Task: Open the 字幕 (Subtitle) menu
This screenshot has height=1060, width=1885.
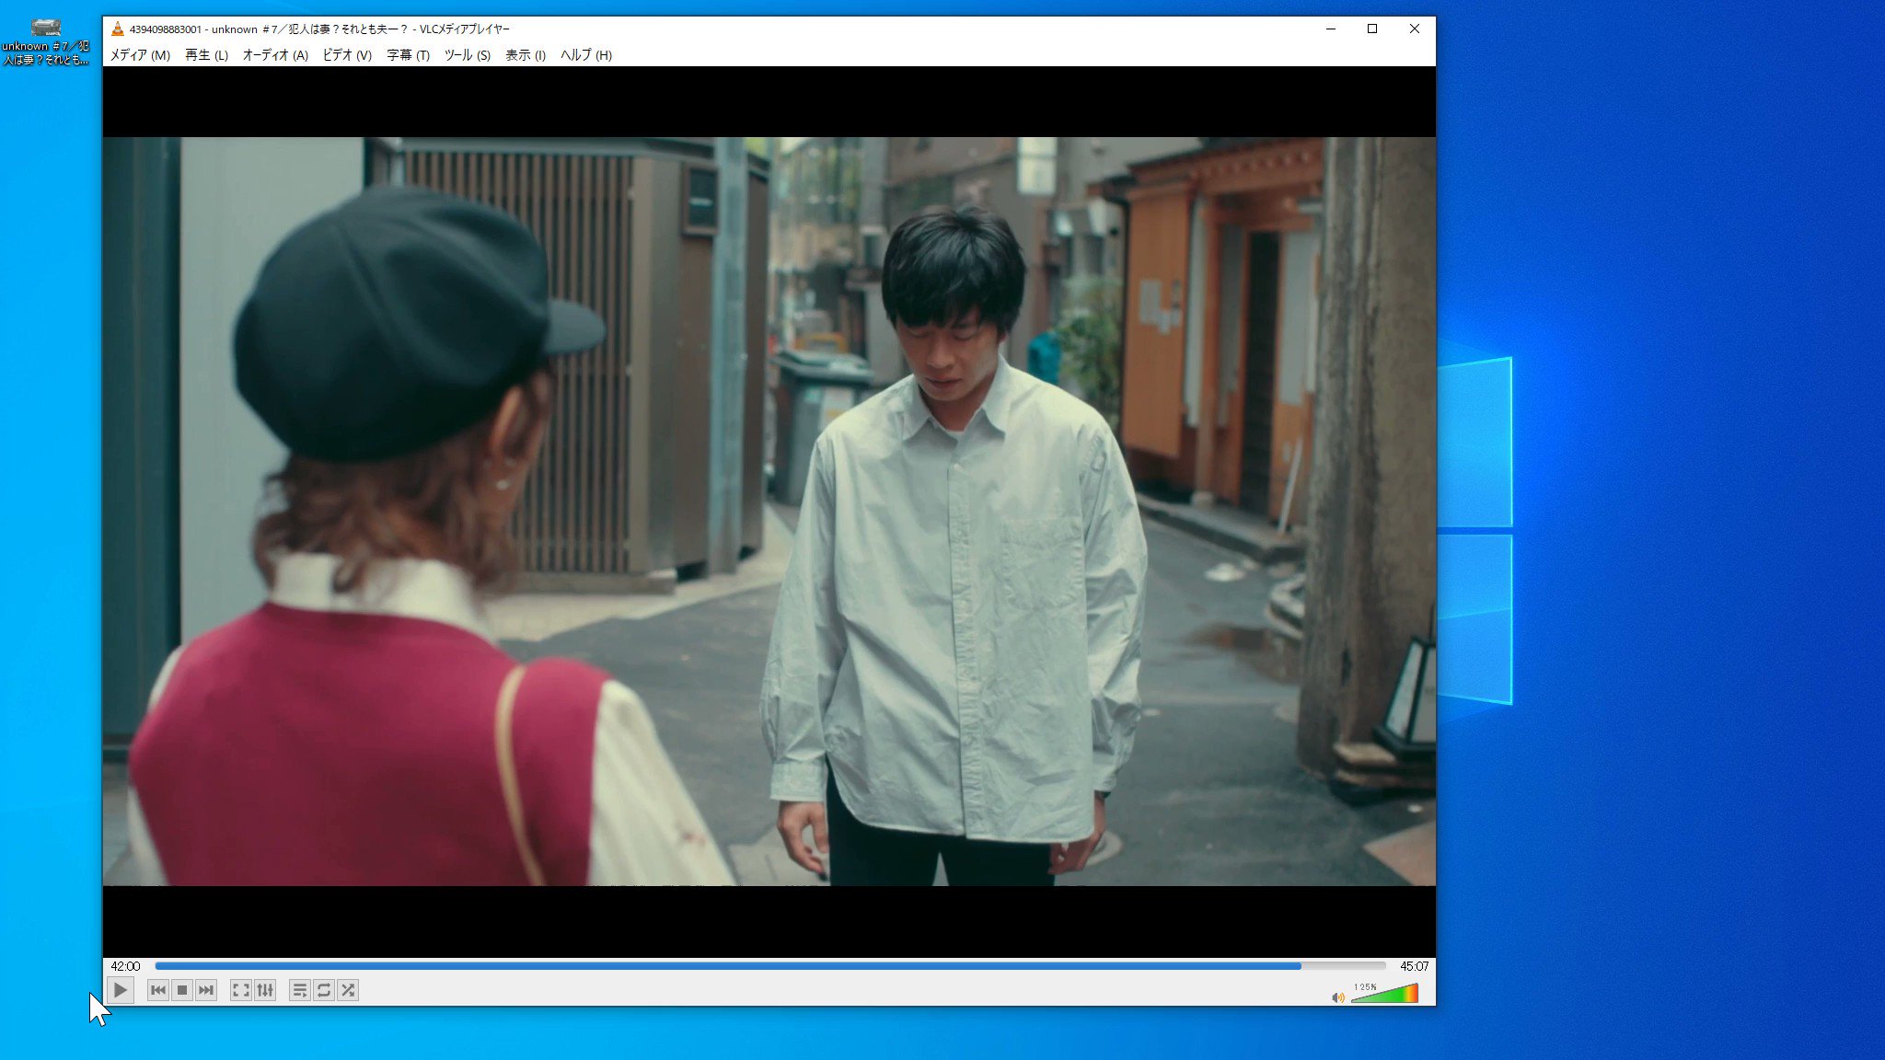Action: tap(407, 55)
